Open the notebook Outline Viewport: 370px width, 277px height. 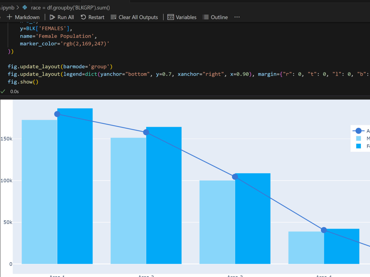pos(215,17)
